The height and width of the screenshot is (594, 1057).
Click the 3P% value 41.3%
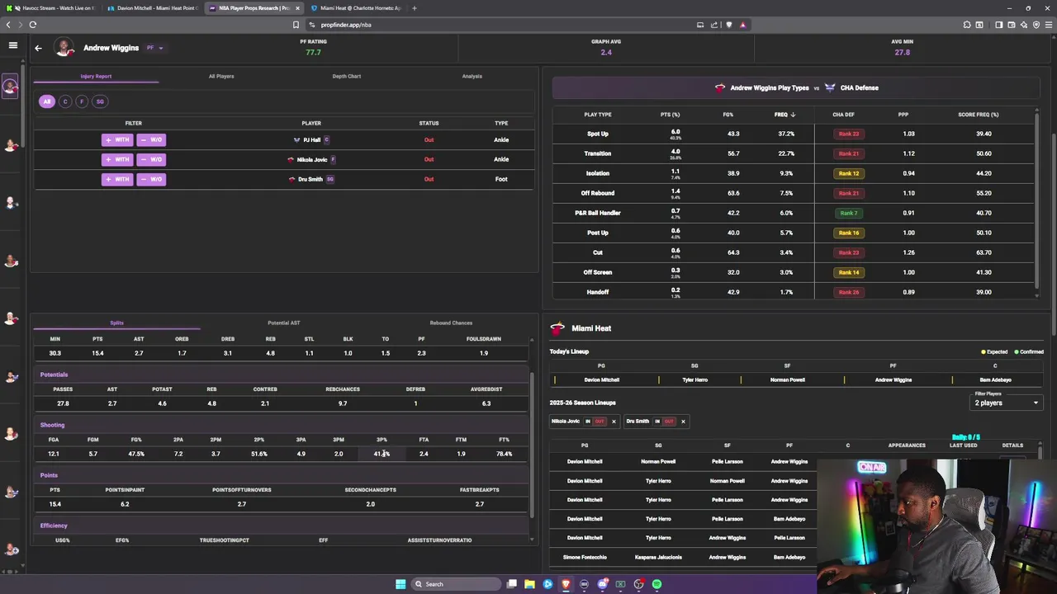pyautogui.click(x=382, y=454)
